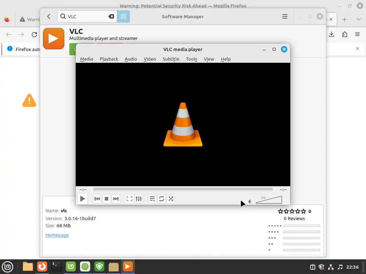366x274 pixels.
Task: Seek on the VLC timeline bar
Action: [183, 189]
